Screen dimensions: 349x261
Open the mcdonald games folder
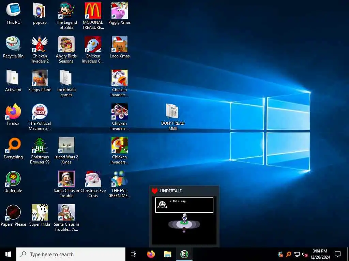coord(66,84)
